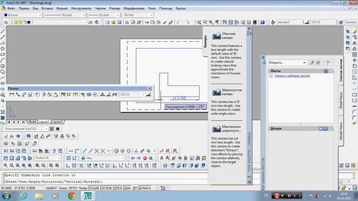Click the Cut scissors icon

click(x=147, y=22)
